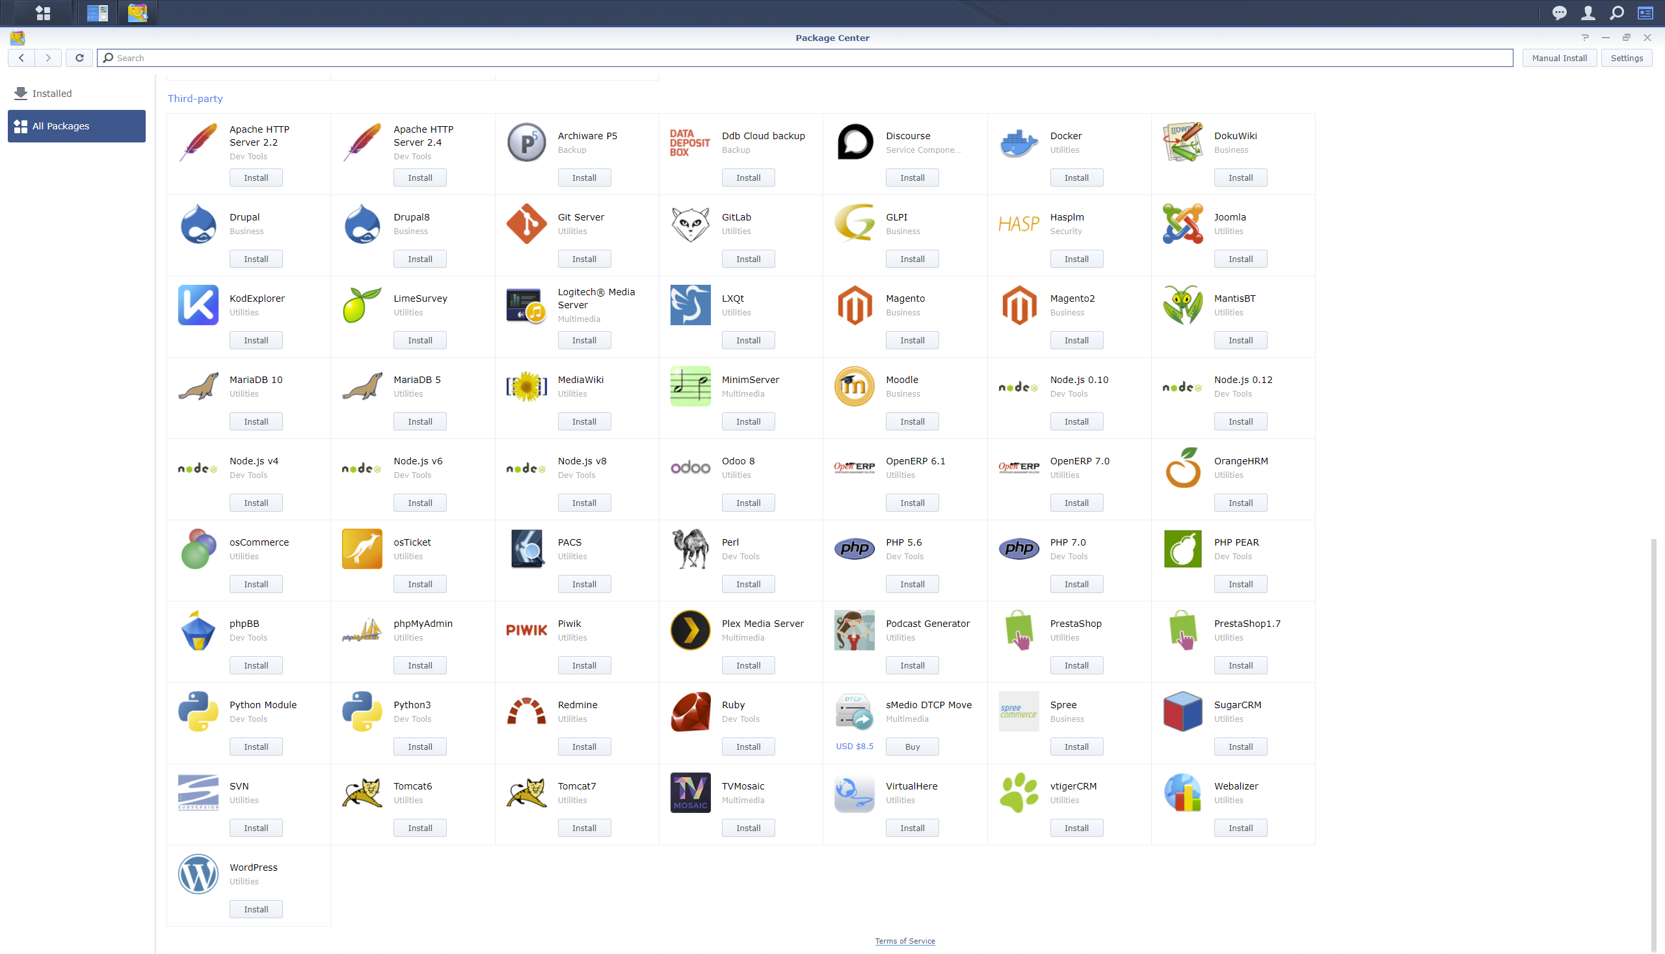Viewport: 1665px width, 954px height.
Task: Open the Docker whale package icon
Action: point(1019,142)
